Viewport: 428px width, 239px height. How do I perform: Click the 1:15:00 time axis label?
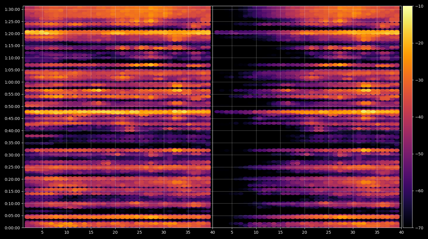tap(12, 46)
